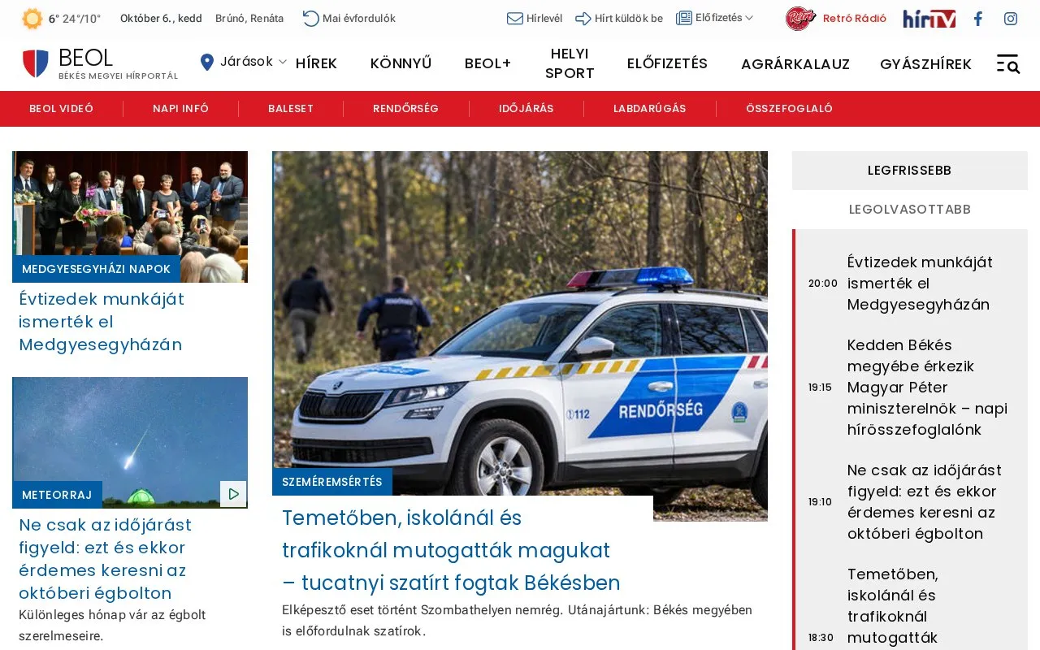Open headline Temetőben, iskolánál és trafikoknál
The width and height of the screenshot is (1040, 650).
[451, 550]
